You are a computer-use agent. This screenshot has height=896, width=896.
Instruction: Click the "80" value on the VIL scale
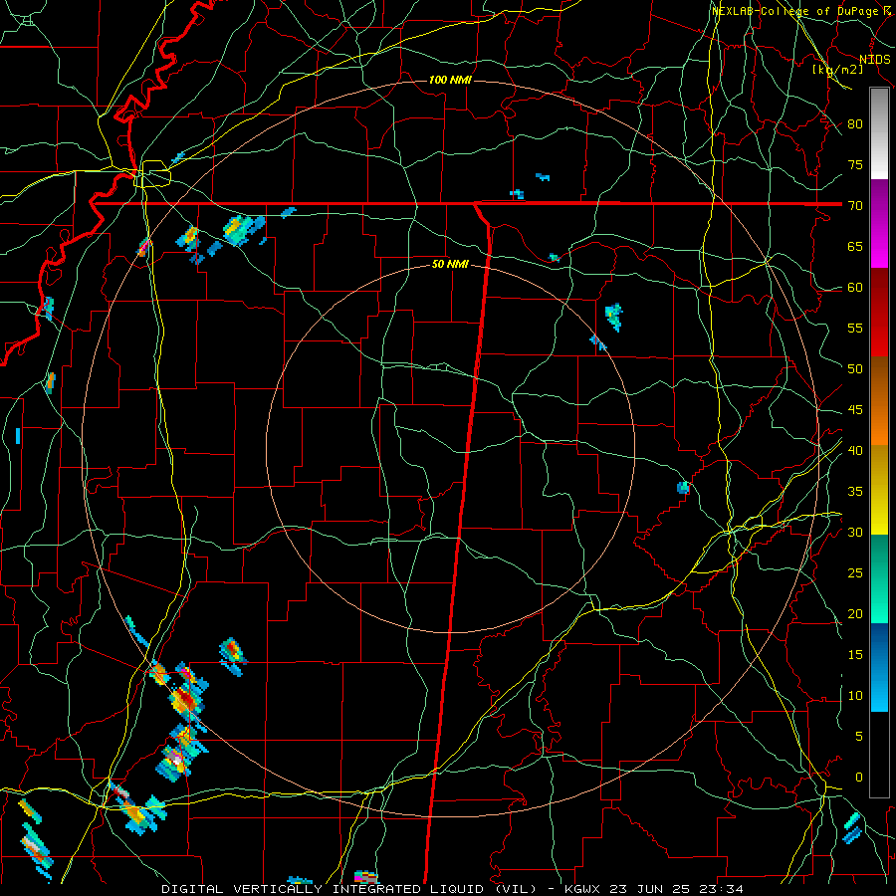click(x=855, y=124)
